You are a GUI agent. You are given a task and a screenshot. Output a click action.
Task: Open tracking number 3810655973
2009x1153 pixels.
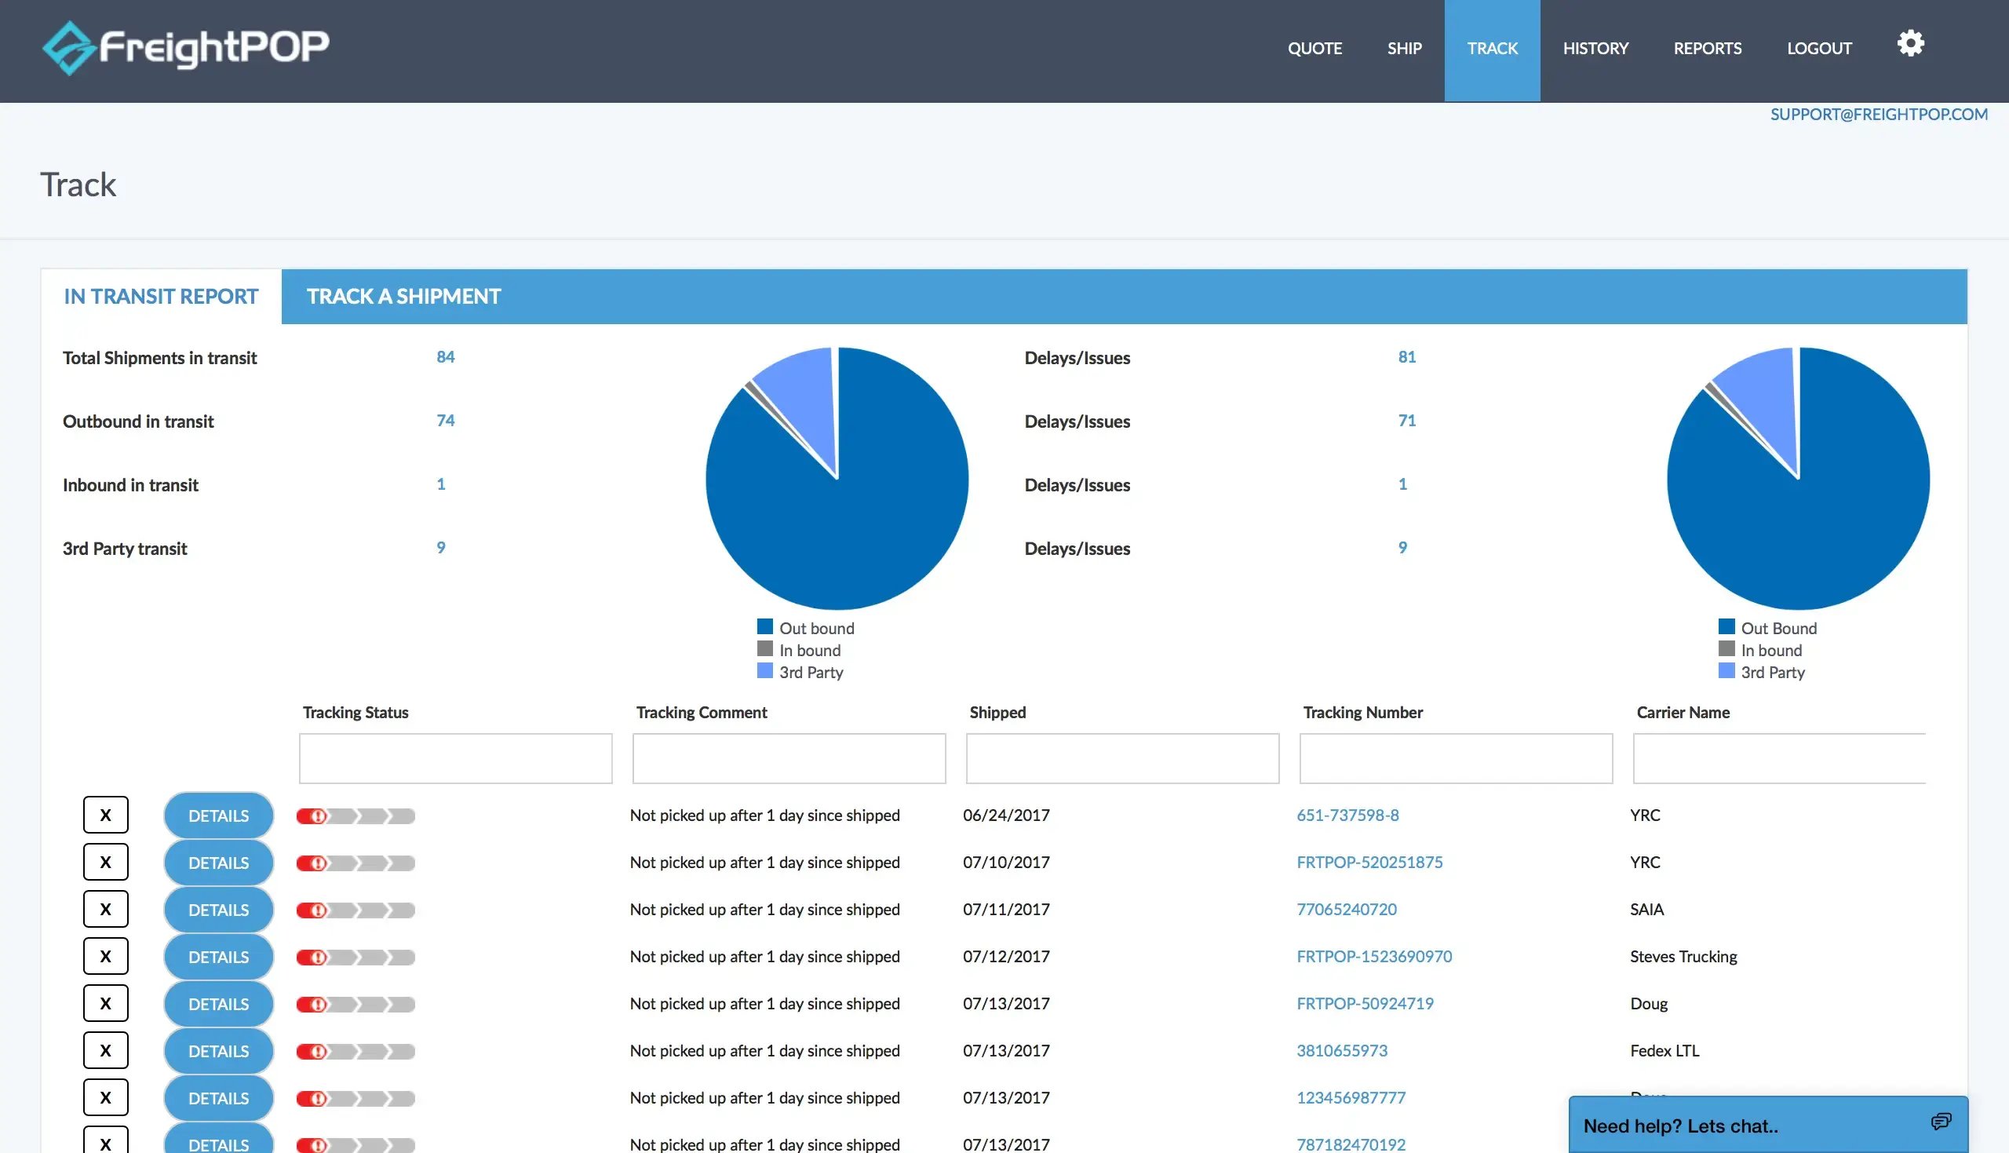(x=1342, y=1050)
